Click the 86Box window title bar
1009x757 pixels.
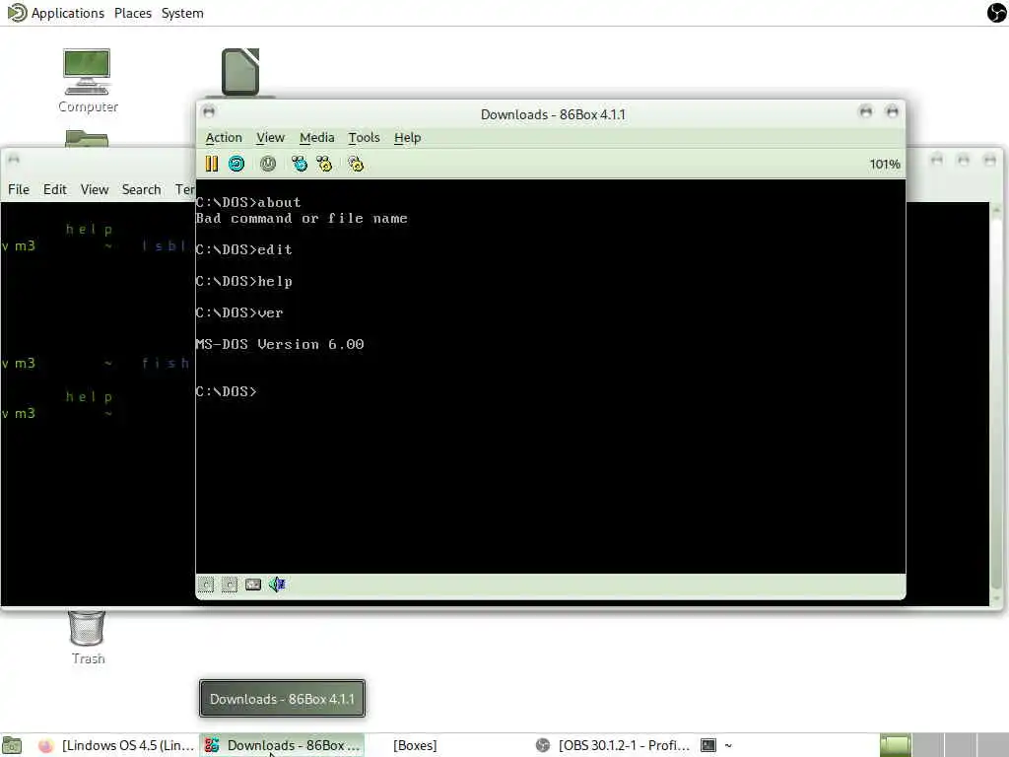point(553,114)
